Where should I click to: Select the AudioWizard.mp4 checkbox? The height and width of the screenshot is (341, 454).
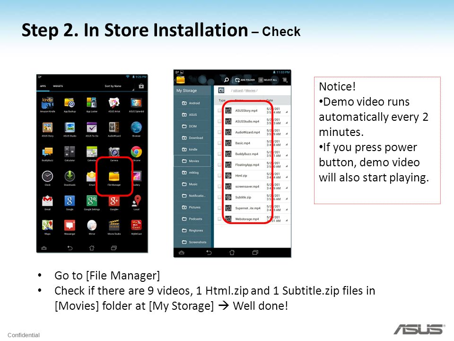pos(219,132)
